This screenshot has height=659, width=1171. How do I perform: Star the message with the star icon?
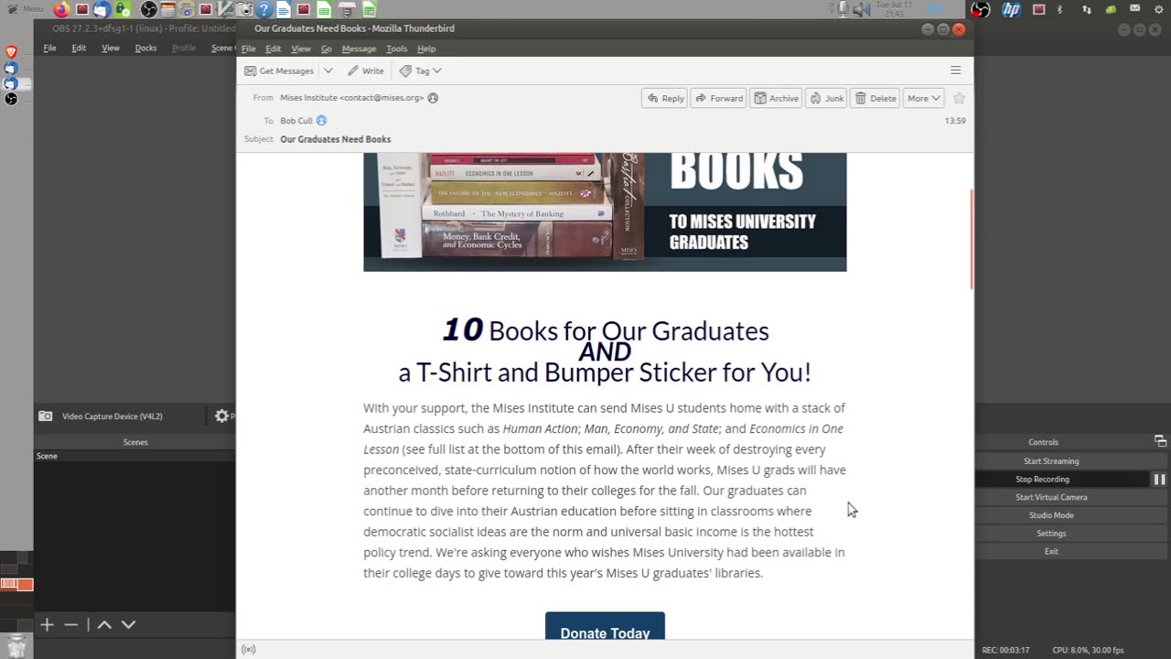959,98
